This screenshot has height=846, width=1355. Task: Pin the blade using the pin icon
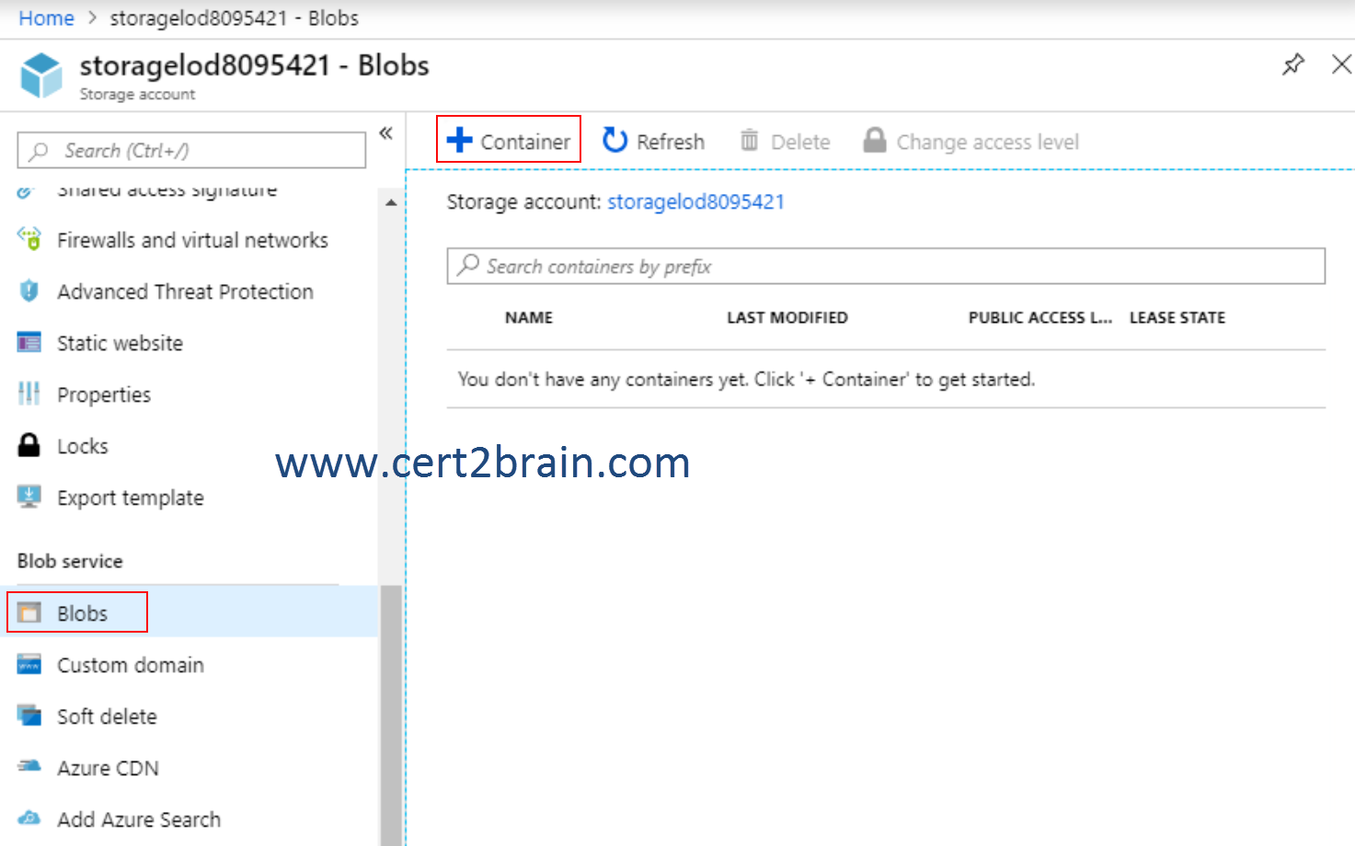[1293, 64]
